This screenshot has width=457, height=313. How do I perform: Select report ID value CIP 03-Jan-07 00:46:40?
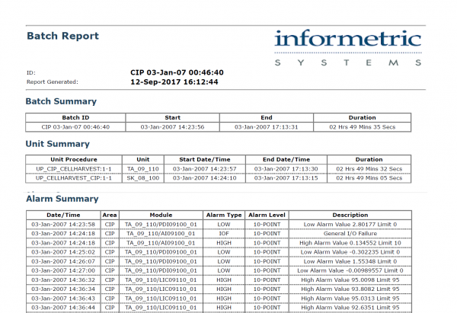(x=177, y=72)
